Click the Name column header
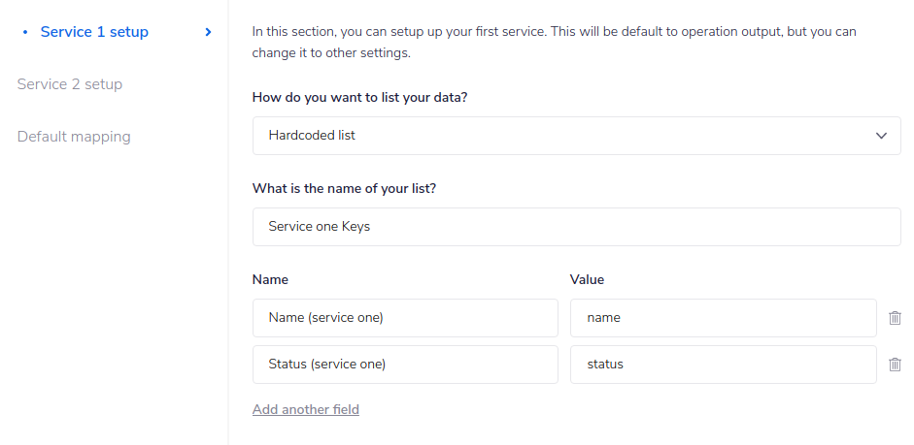 point(270,279)
